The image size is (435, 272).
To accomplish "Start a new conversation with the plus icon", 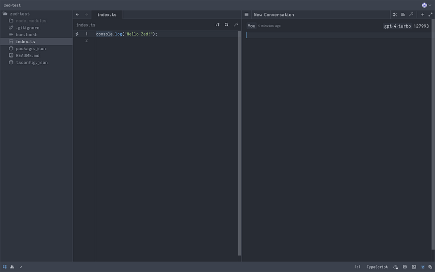I will click(x=423, y=14).
